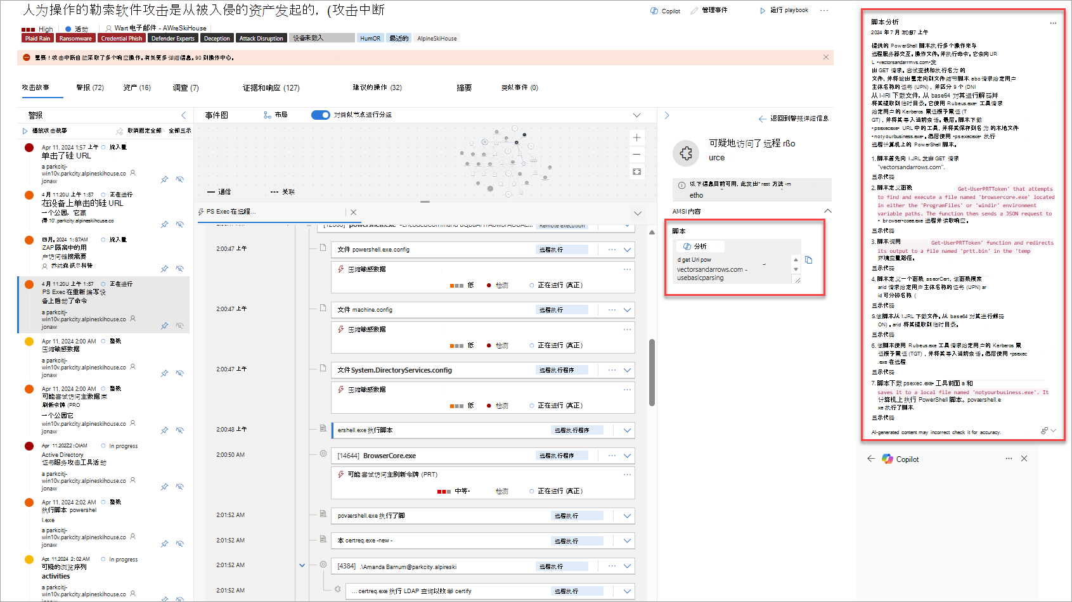1072x602 pixels.
Task: Select the 单击了链 URL alert entry
Action: (104, 163)
